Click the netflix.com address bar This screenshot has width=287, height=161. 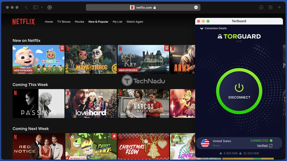tap(143, 8)
